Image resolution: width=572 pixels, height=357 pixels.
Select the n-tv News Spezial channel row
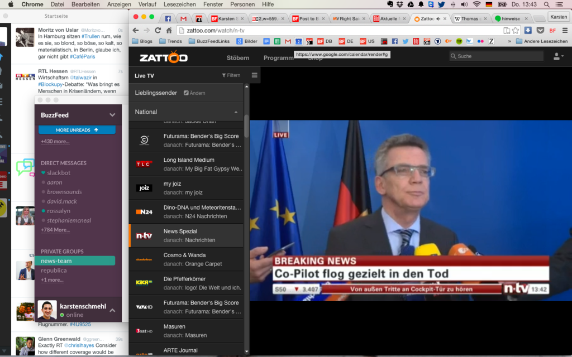click(x=186, y=235)
